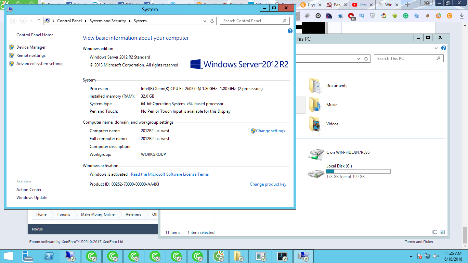The height and width of the screenshot is (263, 468).
Task: Expand the arrow after System and Security breadcrumb
Action: click(130, 21)
